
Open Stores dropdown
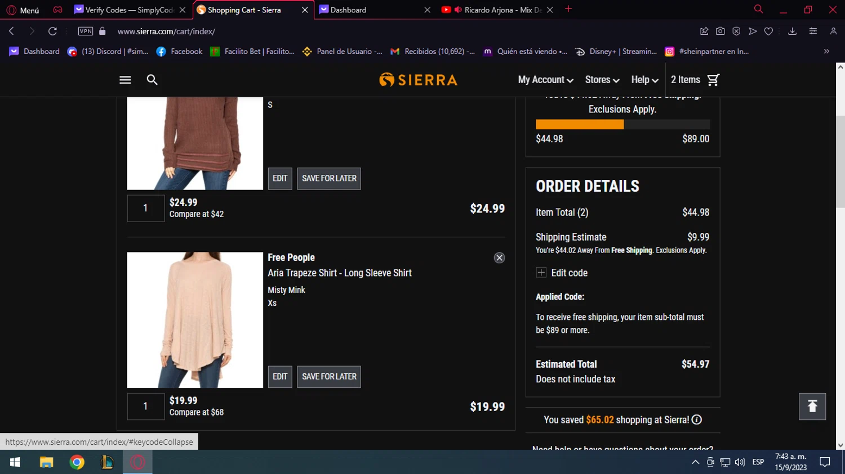pos(602,80)
